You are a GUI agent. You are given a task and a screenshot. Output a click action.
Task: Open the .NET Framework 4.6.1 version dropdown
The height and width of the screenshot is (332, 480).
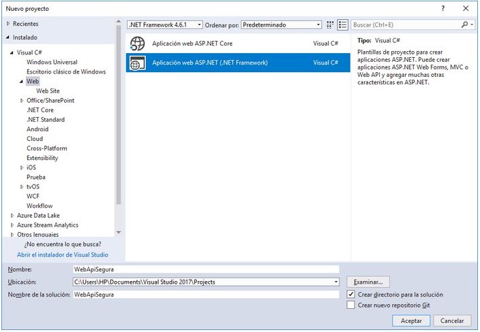tap(165, 24)
